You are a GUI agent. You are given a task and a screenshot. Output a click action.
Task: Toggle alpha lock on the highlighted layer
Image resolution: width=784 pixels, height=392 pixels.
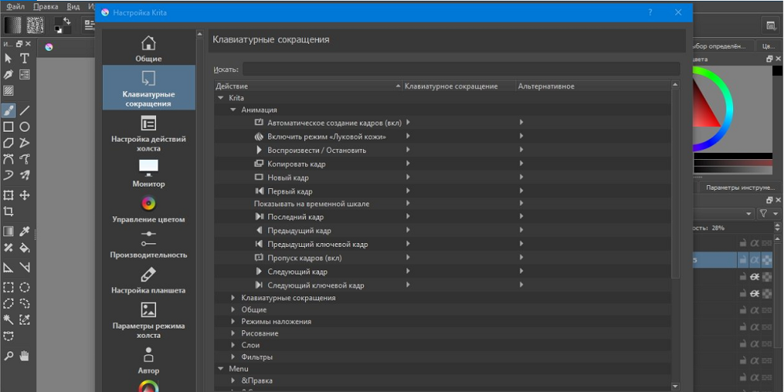[x=755, y=260]
